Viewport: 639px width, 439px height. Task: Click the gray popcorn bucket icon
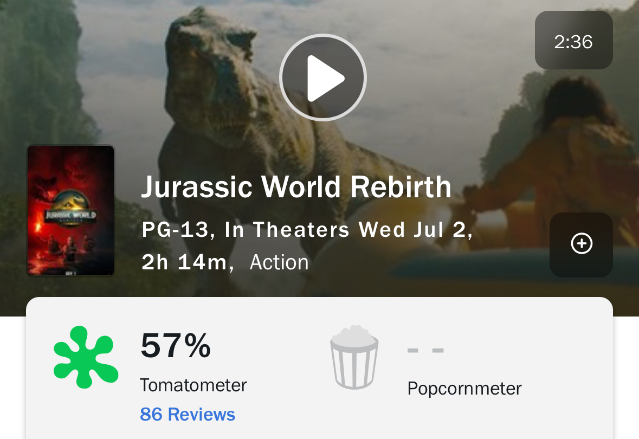tap(354, 357)
